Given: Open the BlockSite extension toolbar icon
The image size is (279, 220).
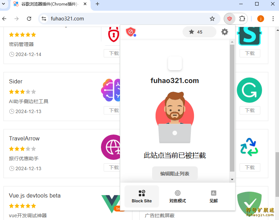Looking at the screenshot, I should click(x=229, y=19).
